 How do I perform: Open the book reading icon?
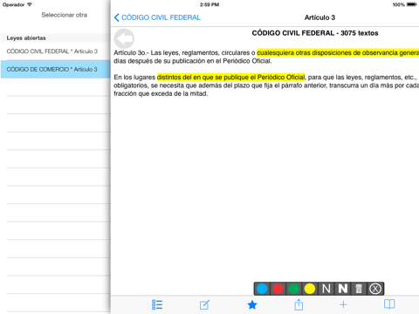389,304
